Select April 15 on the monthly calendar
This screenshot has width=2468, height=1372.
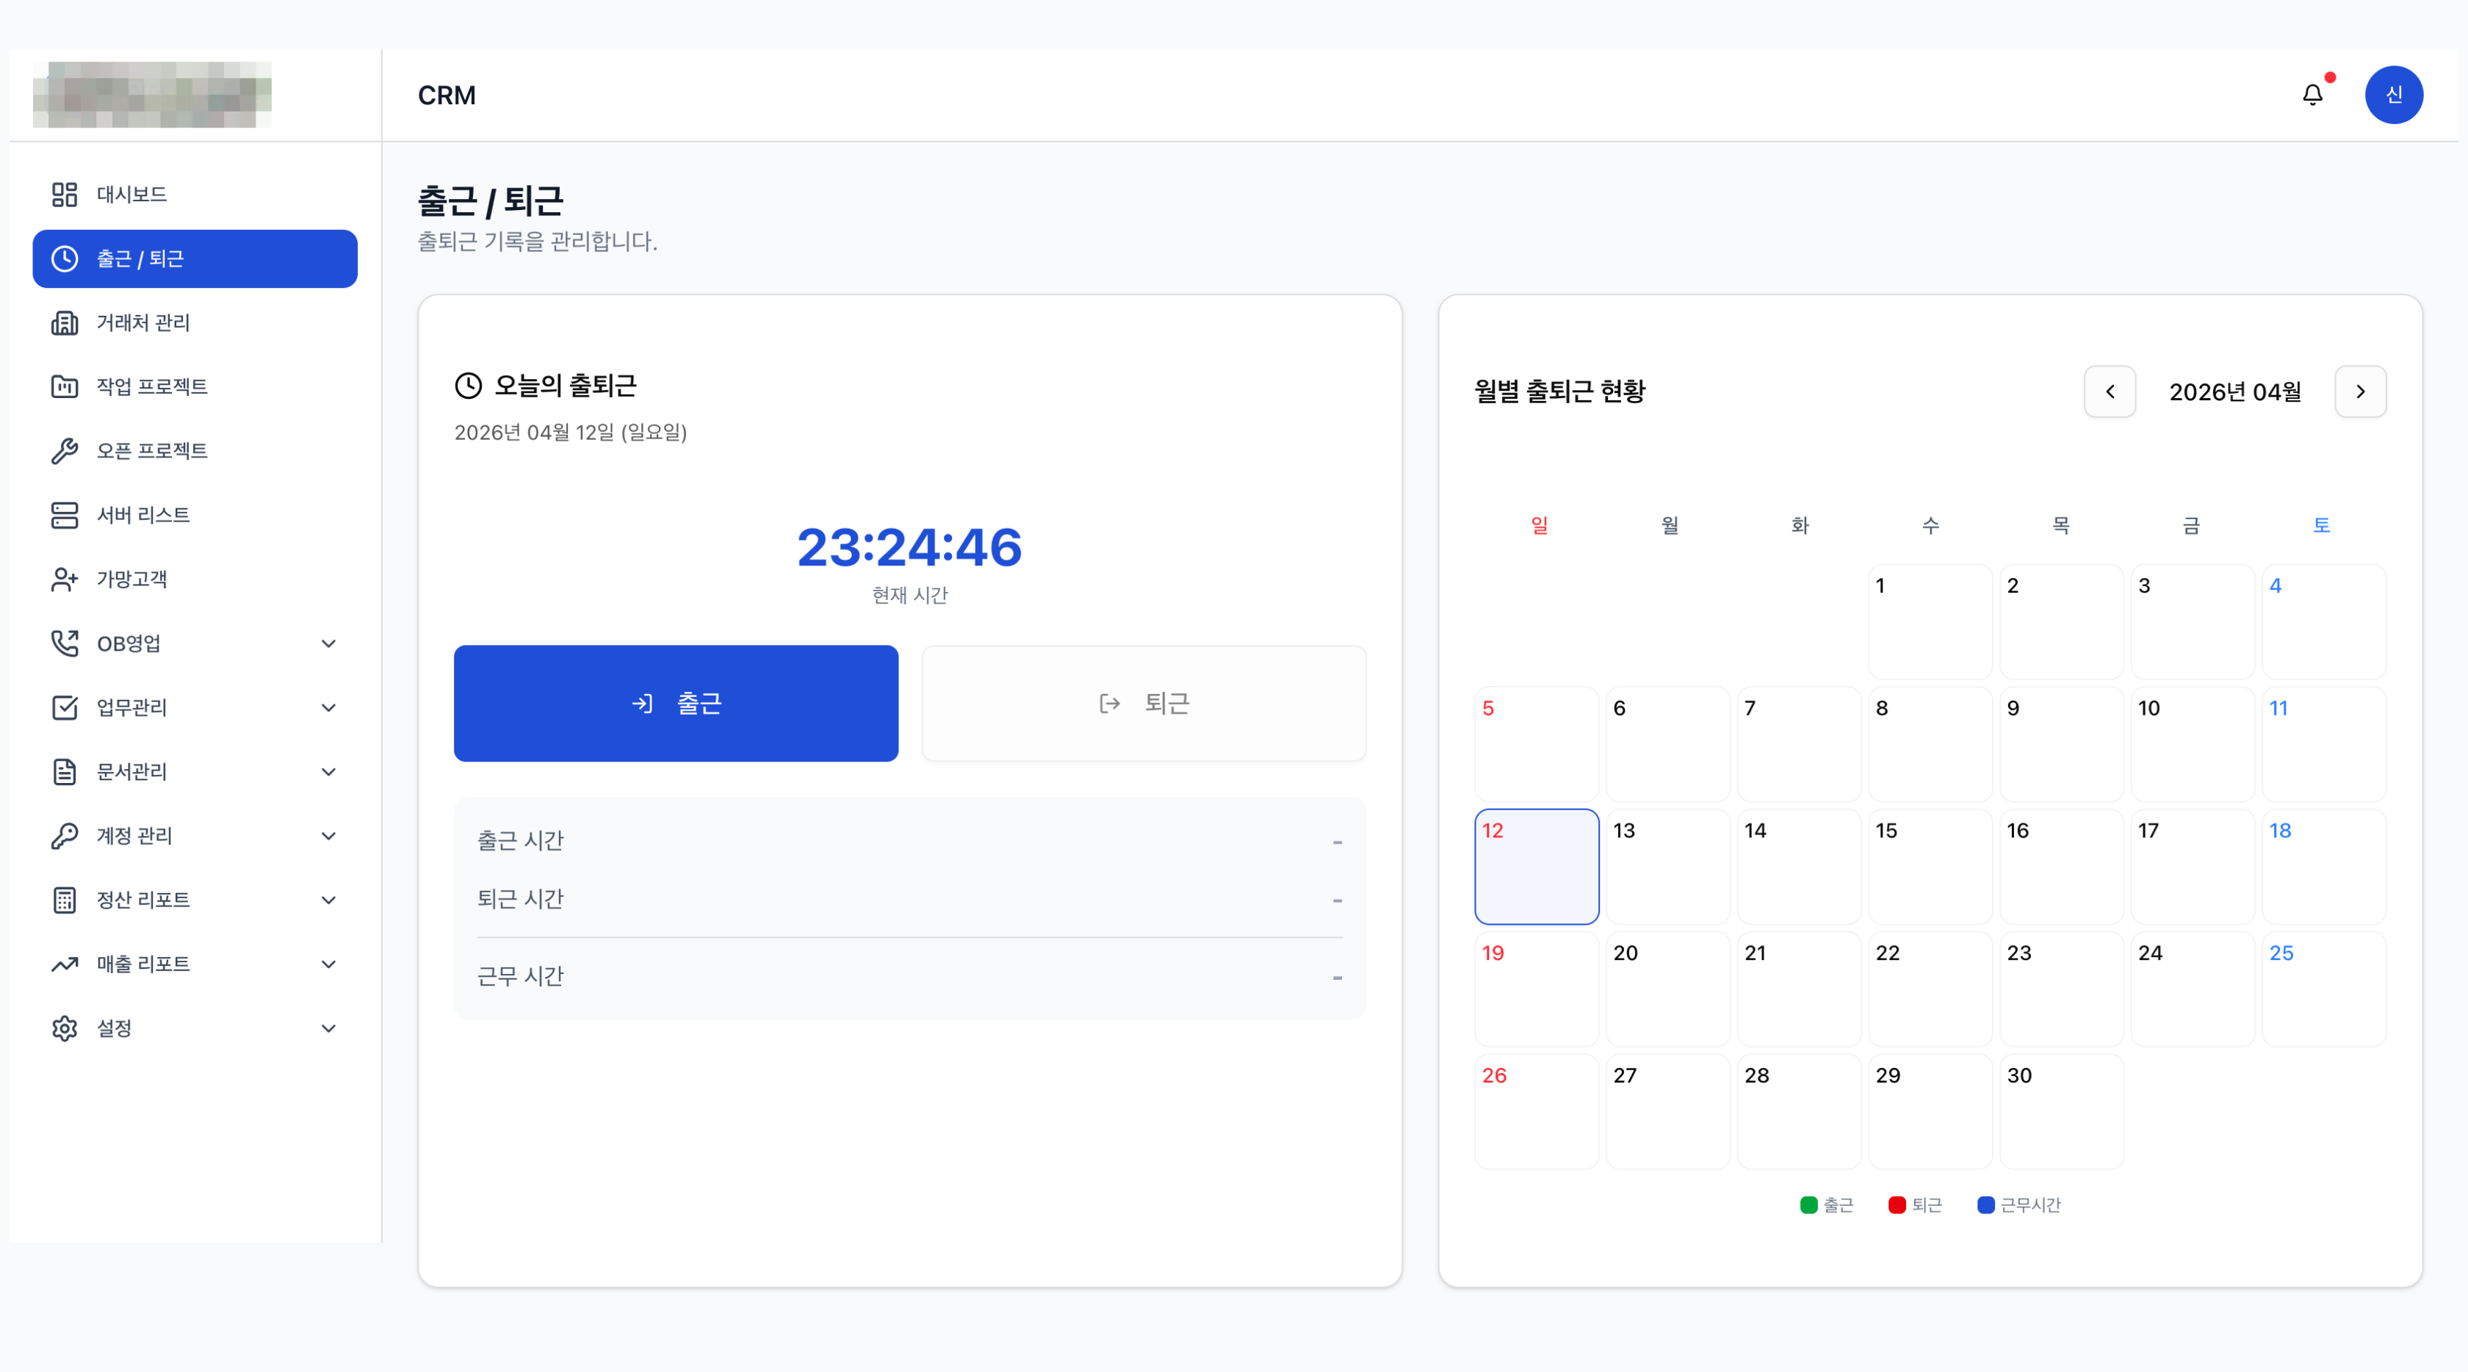pos(1929,866)
